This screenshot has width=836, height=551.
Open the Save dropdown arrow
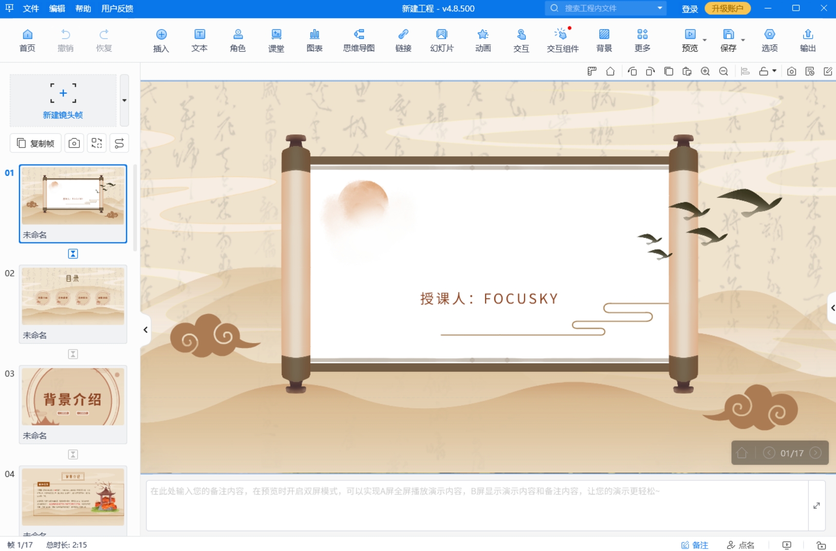[x=743, y=40]
